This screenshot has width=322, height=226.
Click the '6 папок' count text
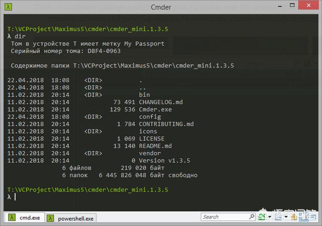pyautogui.click(x=75, y=175)
